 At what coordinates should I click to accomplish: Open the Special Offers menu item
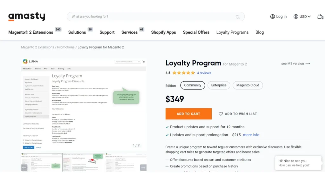196,32
